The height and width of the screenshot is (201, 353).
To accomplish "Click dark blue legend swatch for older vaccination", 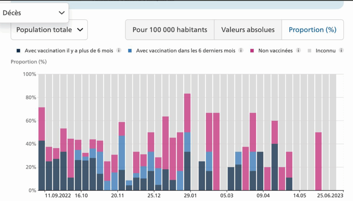I will point(18,51).
